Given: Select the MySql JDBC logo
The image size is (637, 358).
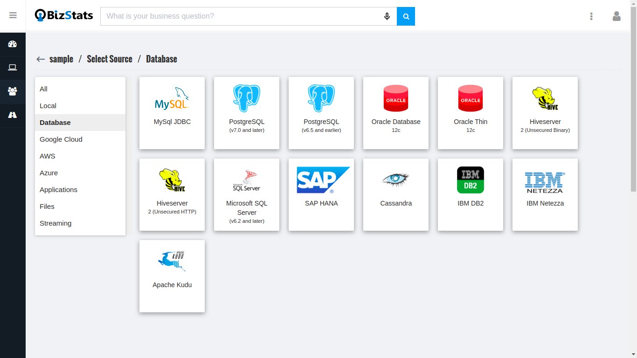Looking at the screenshot, I should click(x=172, y=98).
